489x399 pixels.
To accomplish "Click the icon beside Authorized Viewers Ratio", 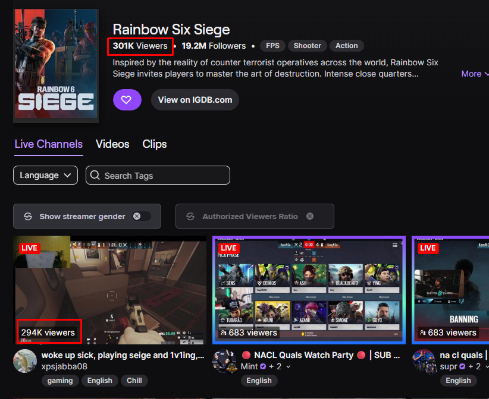I will coord(190,216).
